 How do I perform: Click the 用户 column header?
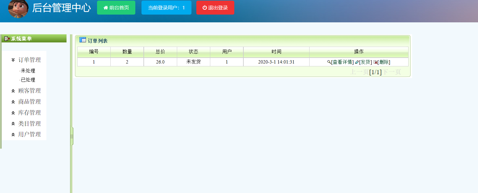coord(227,52)
